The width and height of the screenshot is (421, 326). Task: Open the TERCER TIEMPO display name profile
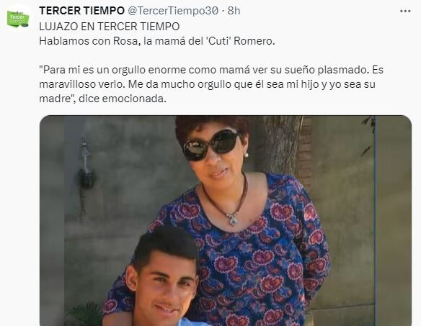pyautogui.click(x=82, y=11)
